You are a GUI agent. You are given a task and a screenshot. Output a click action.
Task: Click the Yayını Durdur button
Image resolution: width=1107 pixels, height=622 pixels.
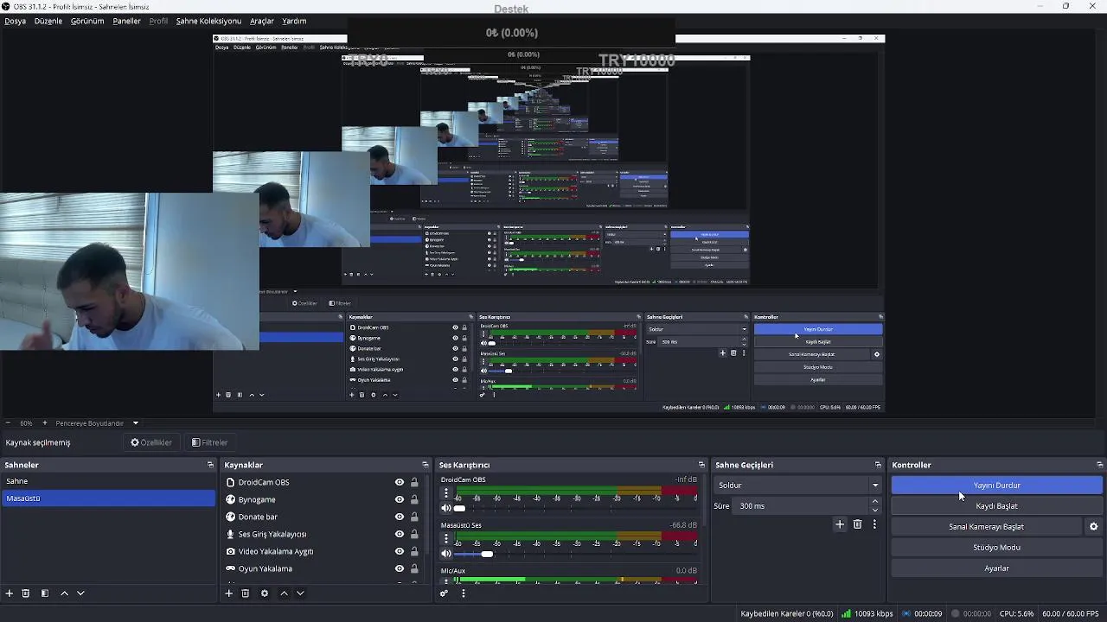[x=997, y=486]
